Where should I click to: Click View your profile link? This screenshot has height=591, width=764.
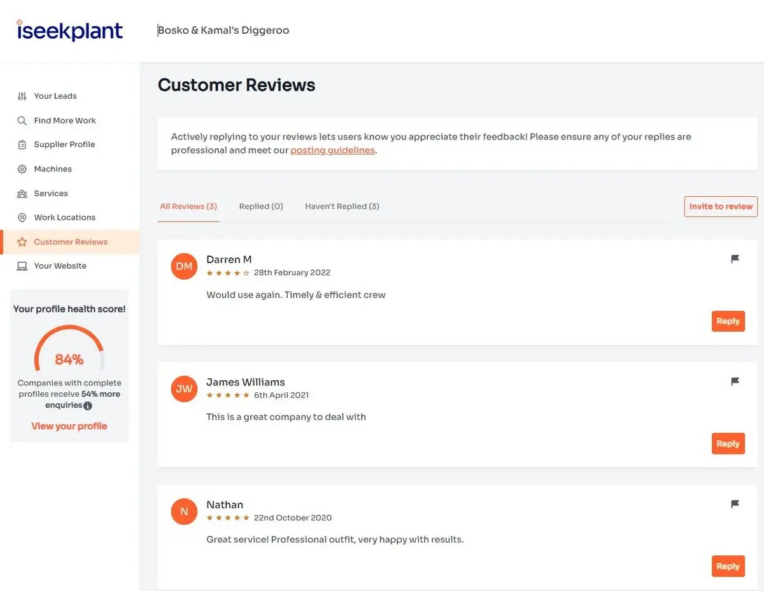tap(69, 426)
